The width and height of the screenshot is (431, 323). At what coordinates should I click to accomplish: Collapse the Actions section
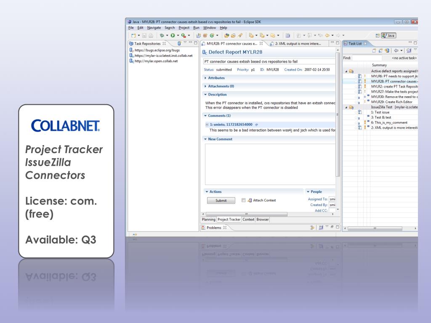click(207, 192)
